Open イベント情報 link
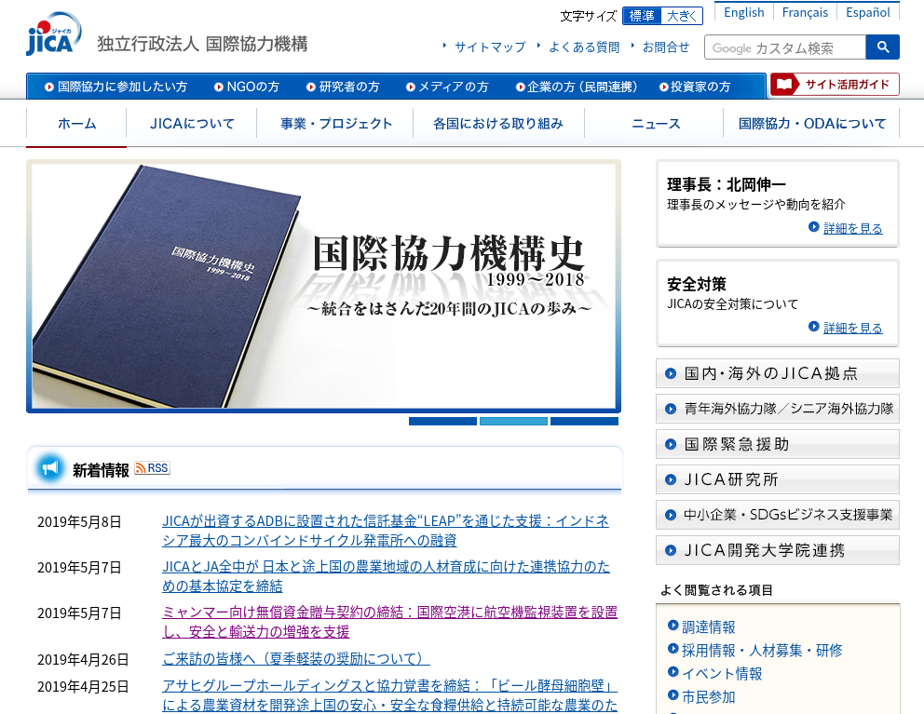This screenshot has height=714, width=924. 722,673
